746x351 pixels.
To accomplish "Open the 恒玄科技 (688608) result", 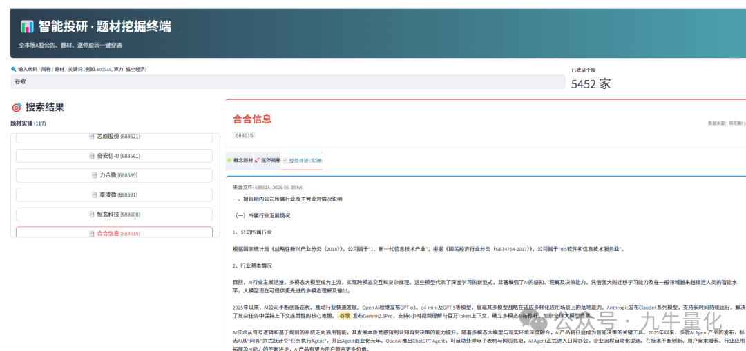I will pyautogui.click(x=114, y=214).
